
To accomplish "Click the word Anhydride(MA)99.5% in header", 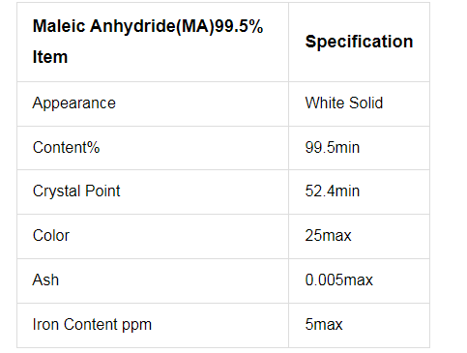I will pos(176,26).
